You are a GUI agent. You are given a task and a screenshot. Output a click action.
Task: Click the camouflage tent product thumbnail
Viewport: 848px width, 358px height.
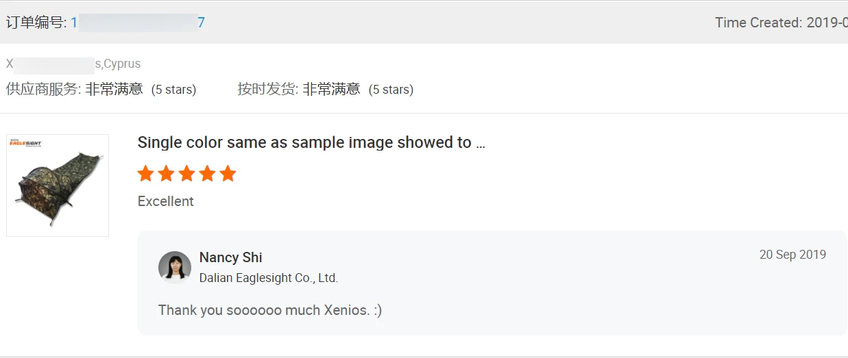click(58, 186)
